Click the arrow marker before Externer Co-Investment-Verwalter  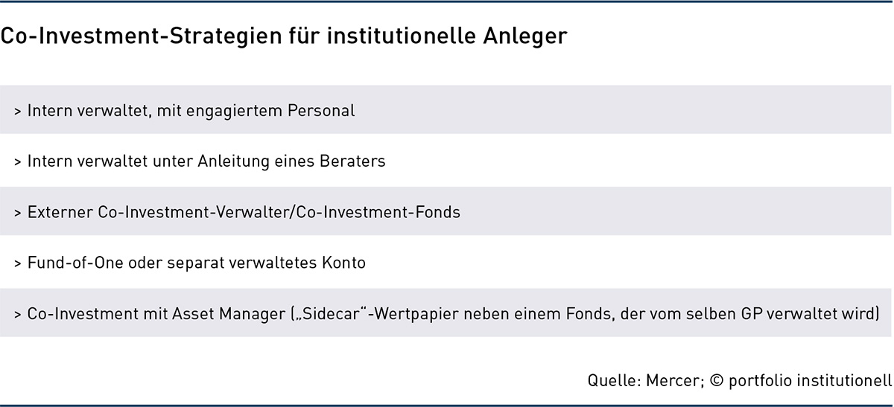tap(17, 214)
